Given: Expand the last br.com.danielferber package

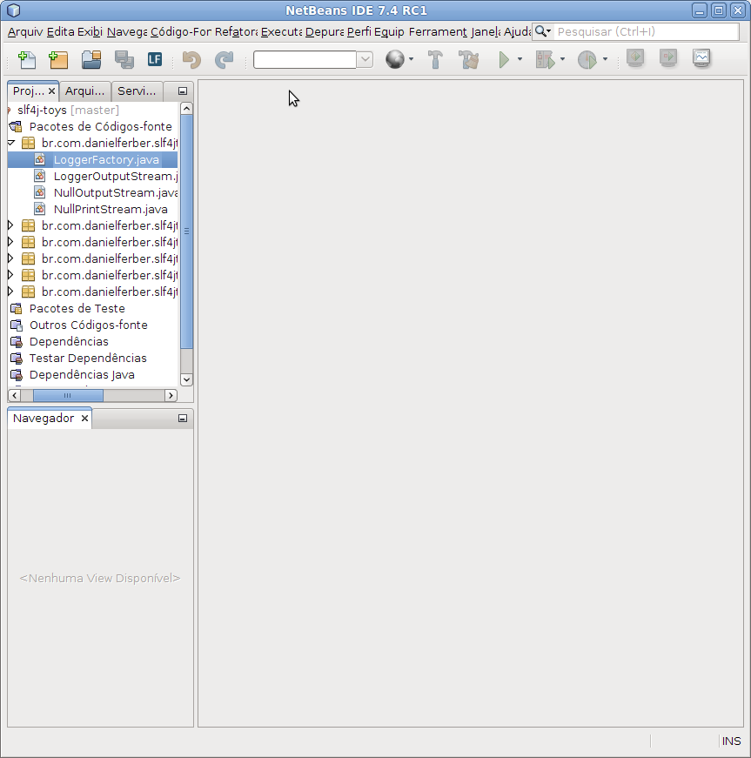Looking at the screenshot, I should tap(10, 292).
